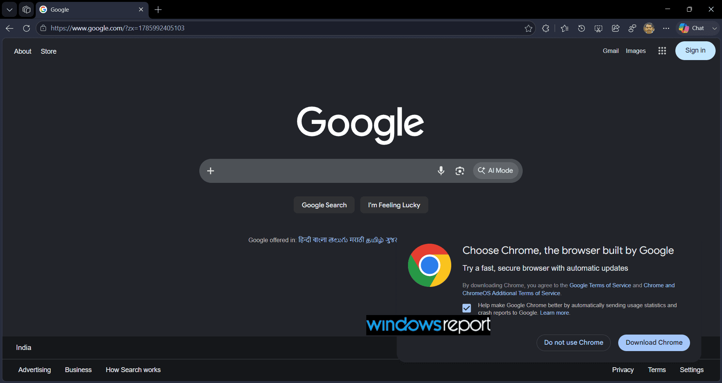Open Copilot Chat
This screenshot has width=722, height=383.
[x=692, y=28]
